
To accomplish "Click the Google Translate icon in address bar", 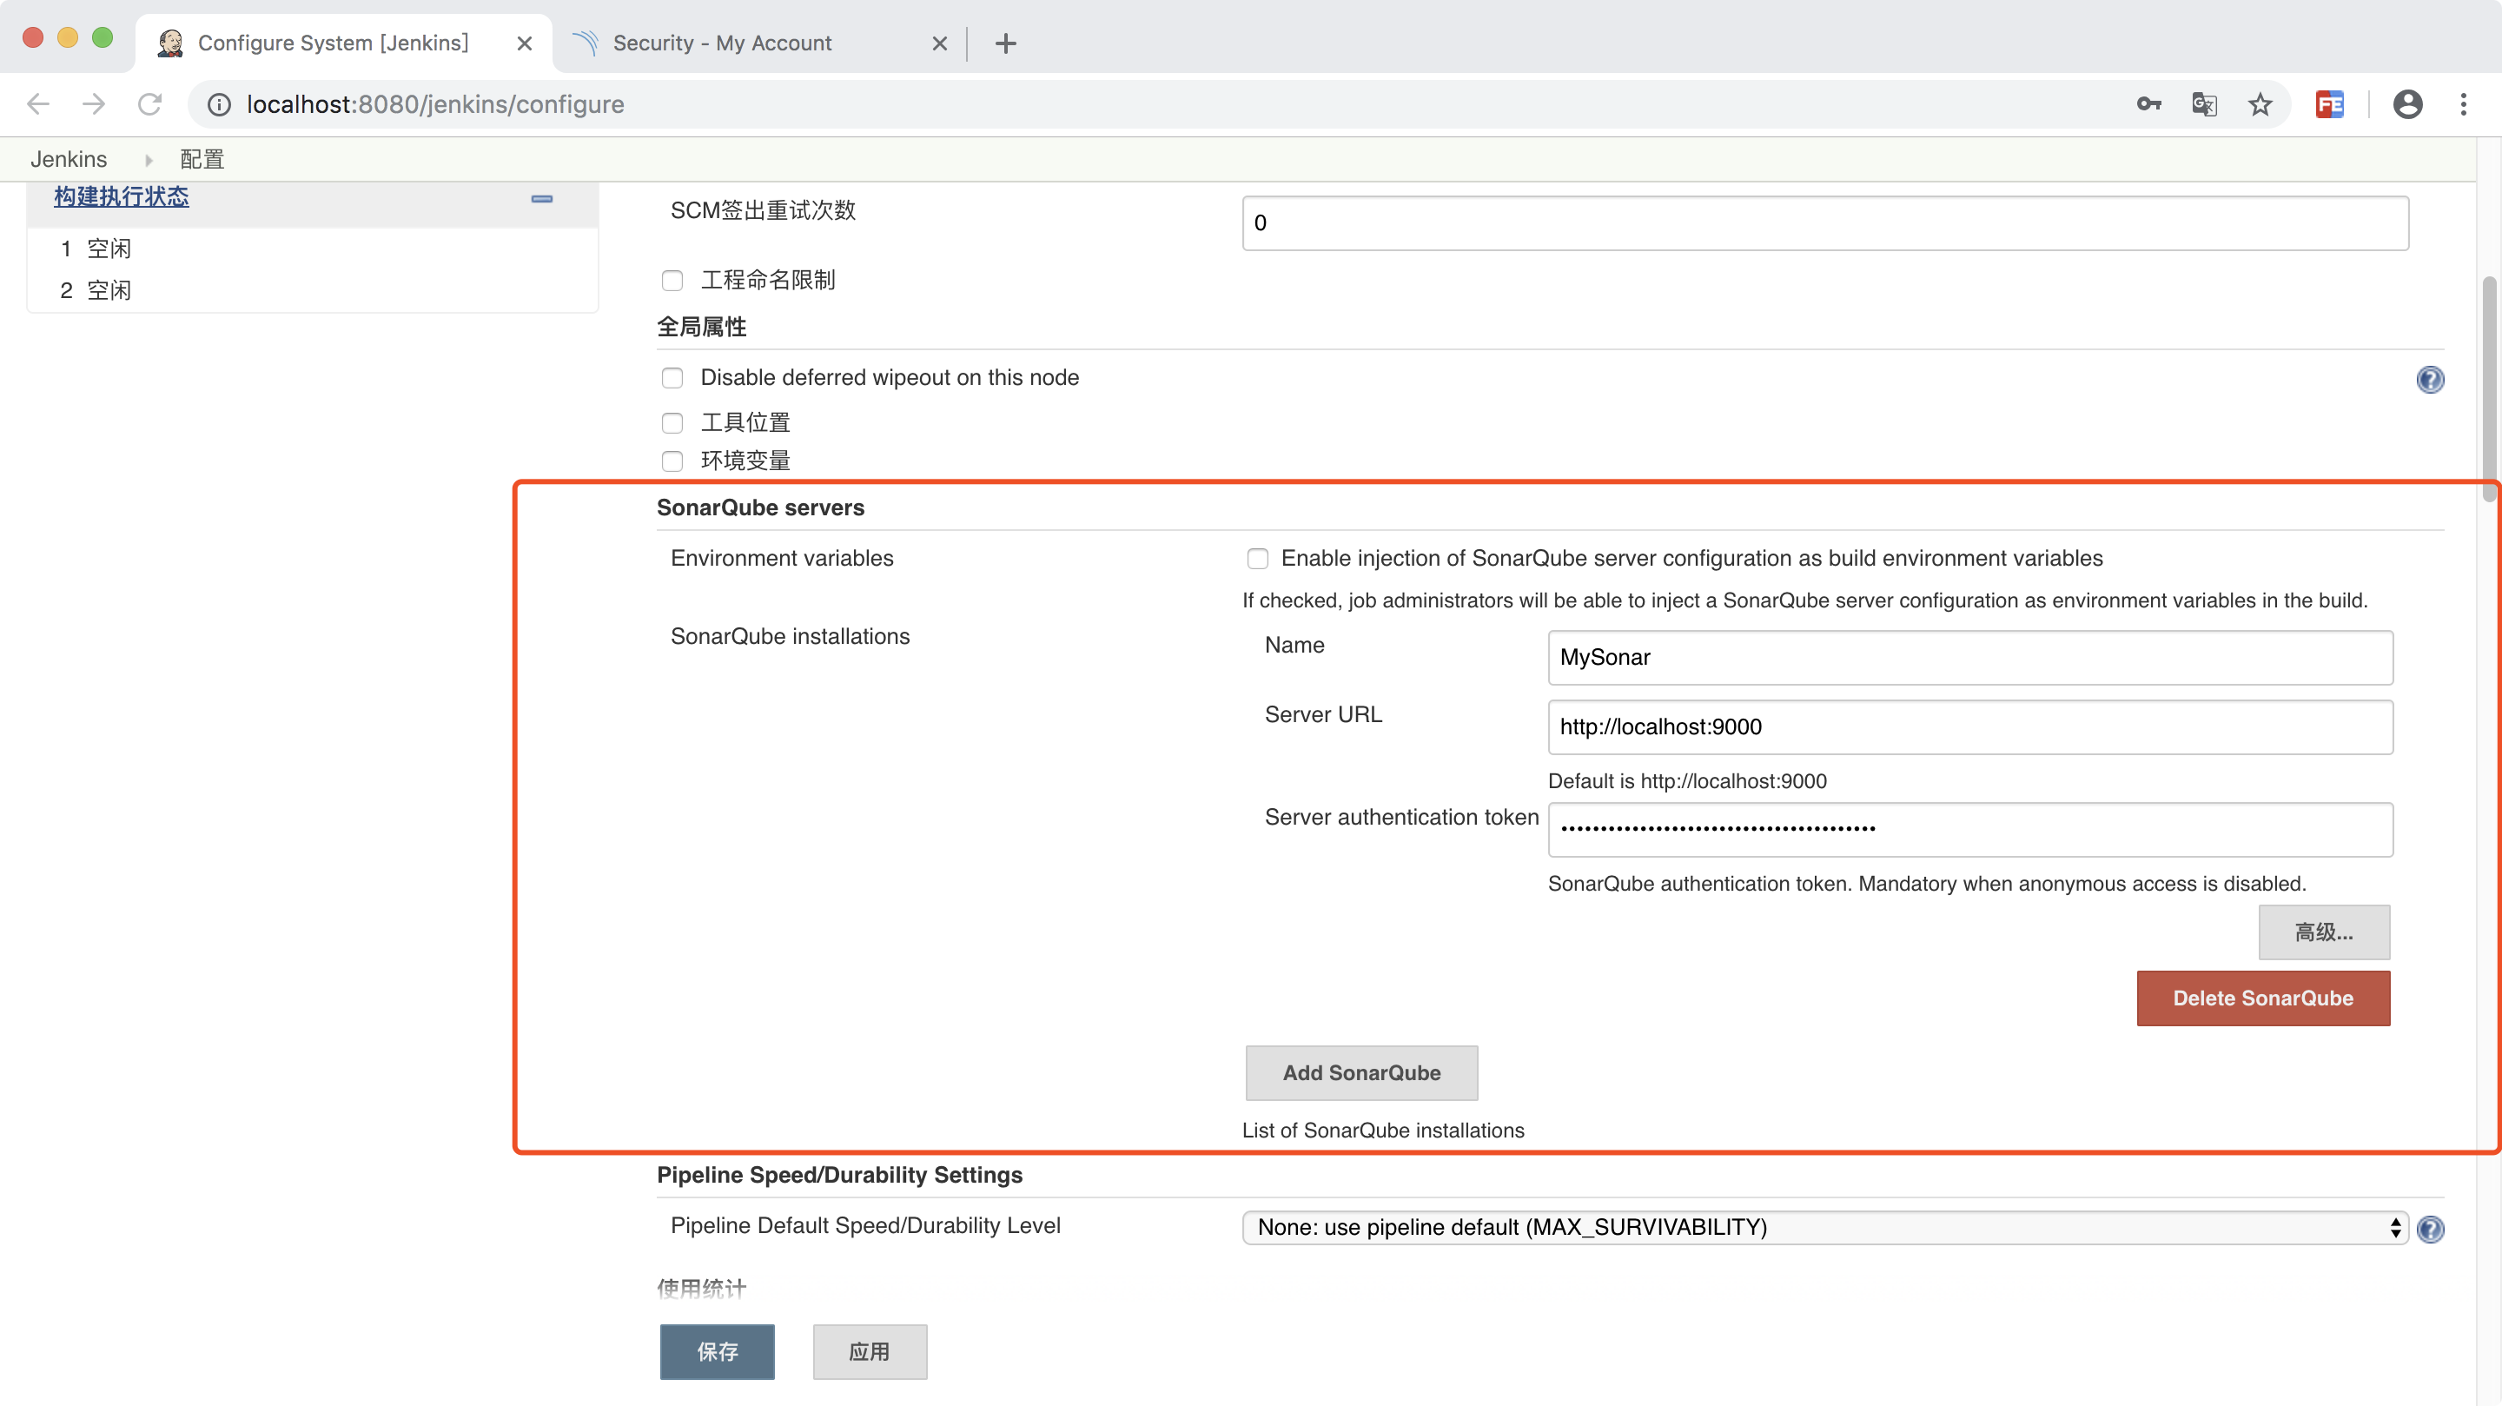I will coord(2205,103).
